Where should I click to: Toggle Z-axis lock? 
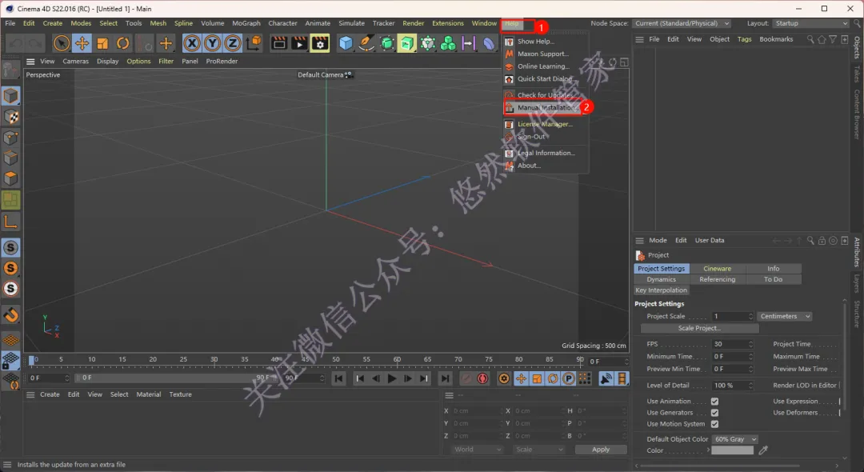[233, 43]
